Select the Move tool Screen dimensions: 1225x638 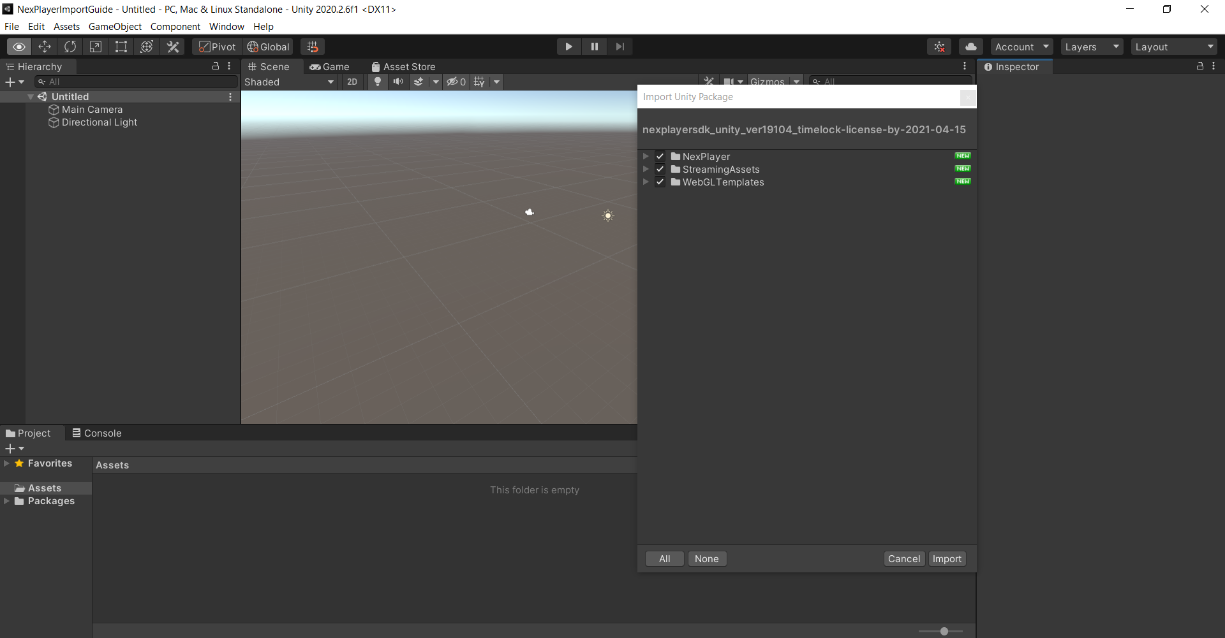pos(45,47)
